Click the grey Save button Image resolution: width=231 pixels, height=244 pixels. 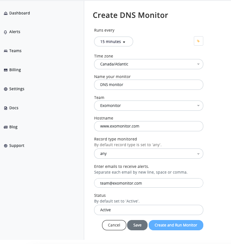(x=137, y=225)
